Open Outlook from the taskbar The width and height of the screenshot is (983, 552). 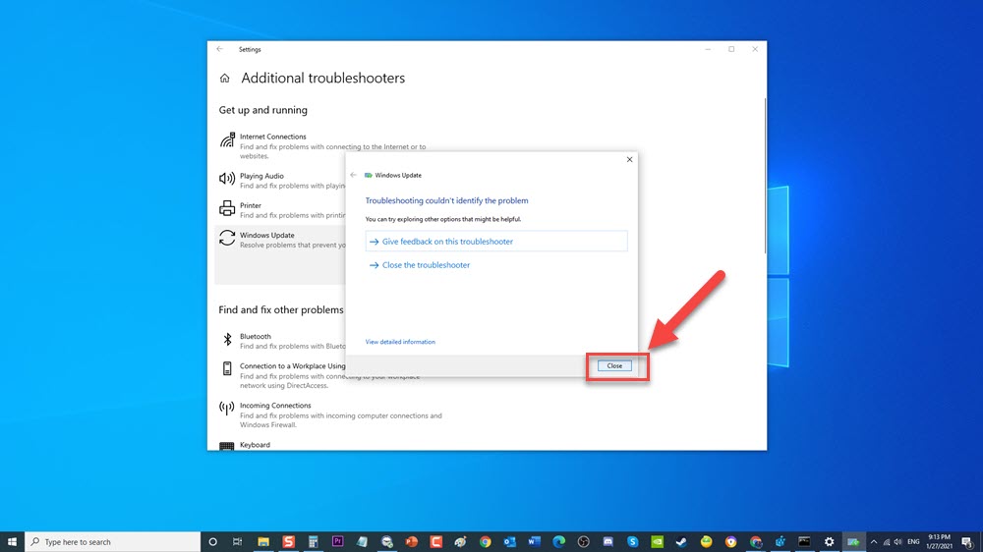coord(509,542)
